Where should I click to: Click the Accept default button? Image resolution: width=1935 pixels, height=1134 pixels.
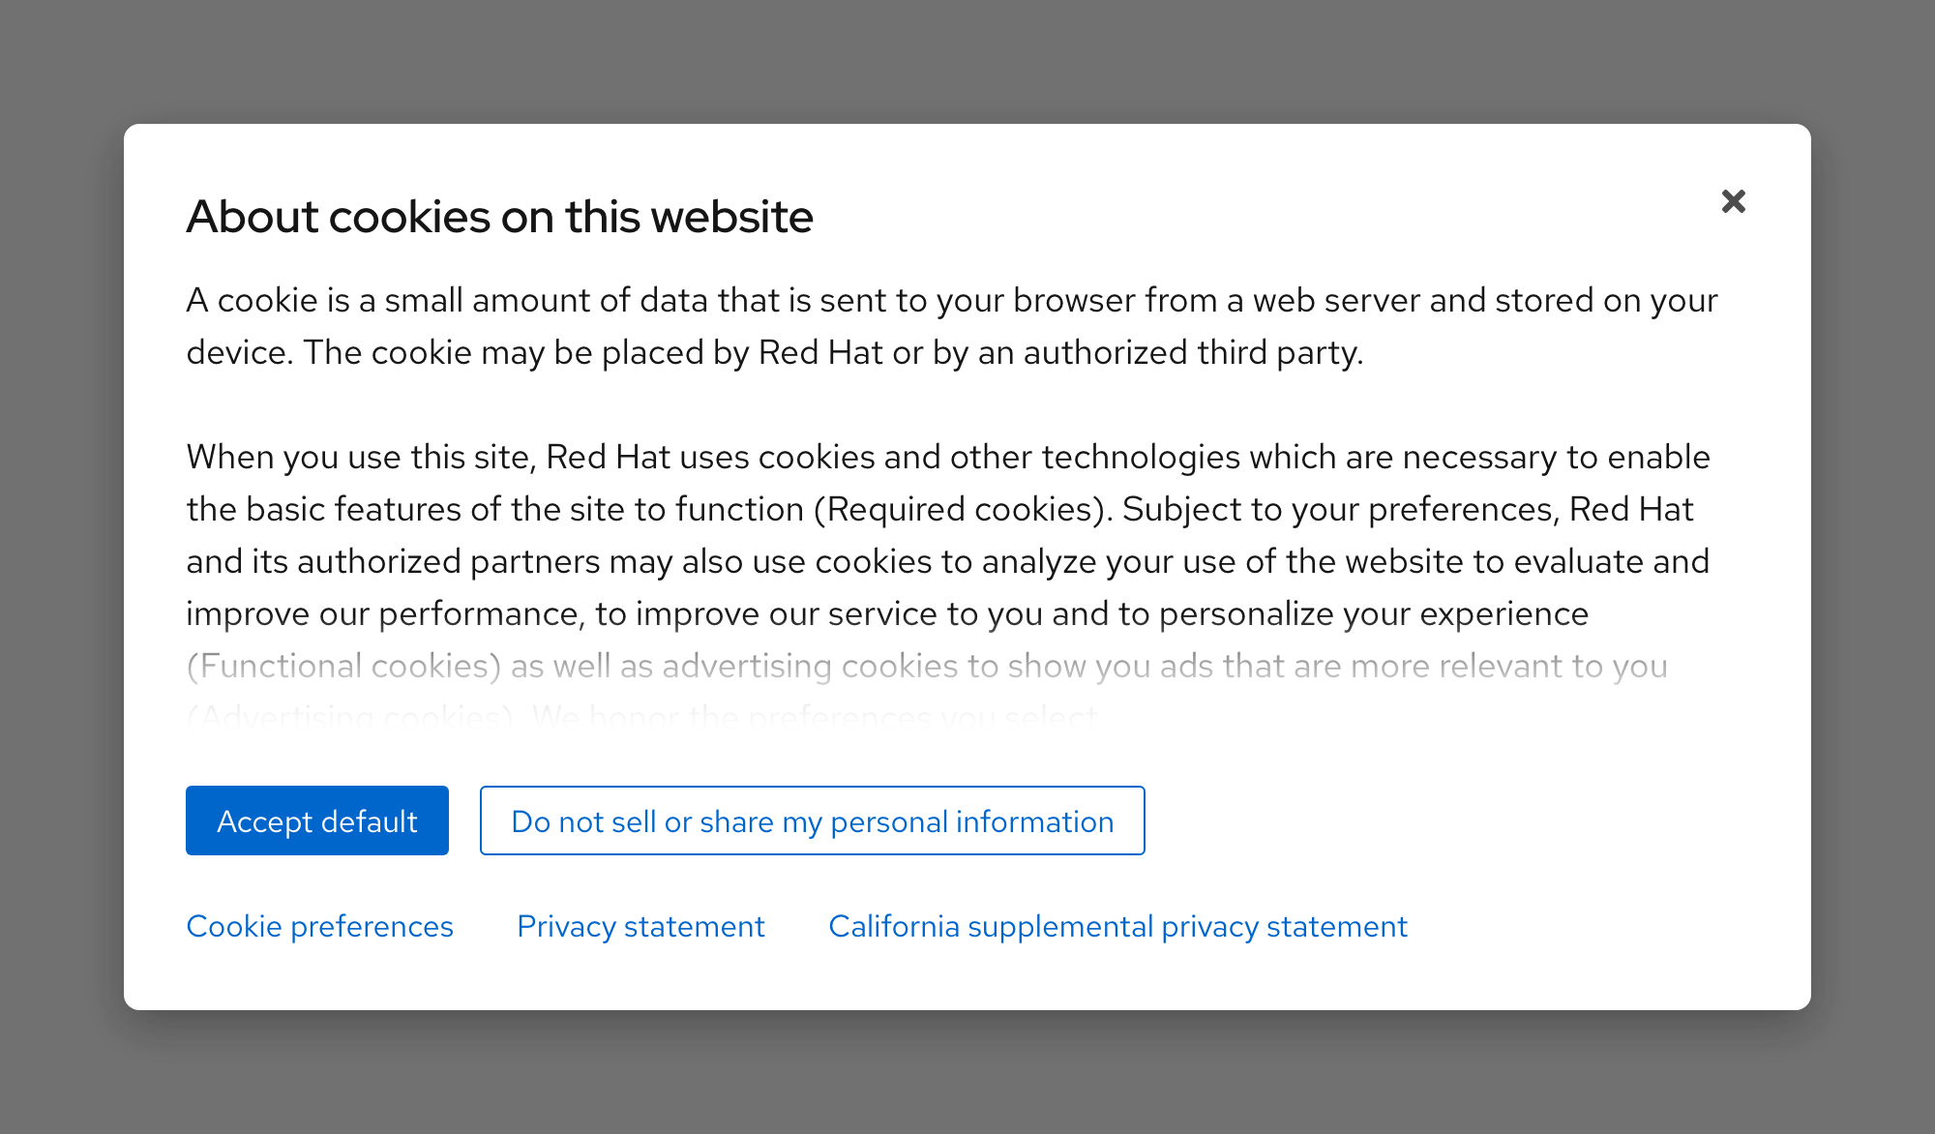tap(316, 821)
